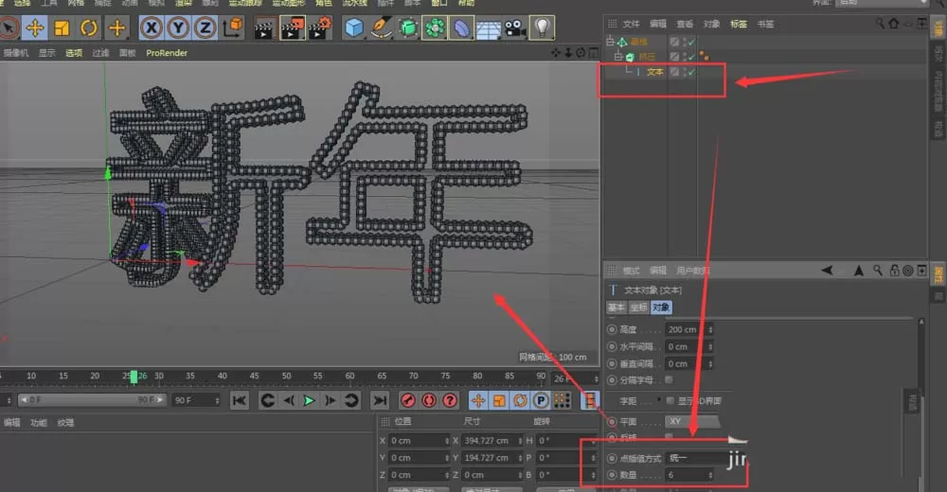Select the Move tool in toolbar
This screenshot has height=492, width=947.
35,27
